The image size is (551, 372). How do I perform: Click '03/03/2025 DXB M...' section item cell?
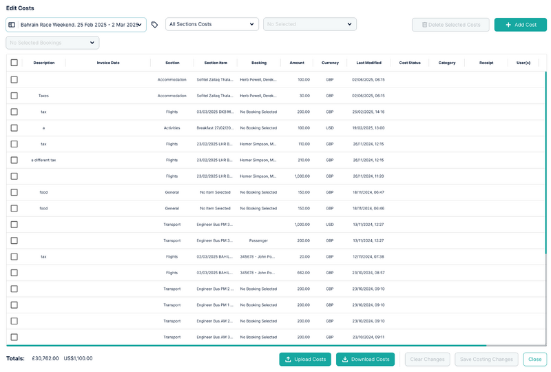(215, 112)
